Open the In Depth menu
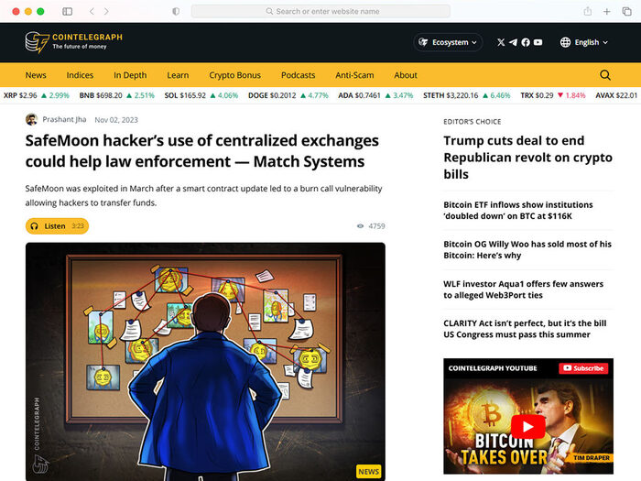Image resolution: width=641 pixels, height=481 pixels. (x=130, y=75)
